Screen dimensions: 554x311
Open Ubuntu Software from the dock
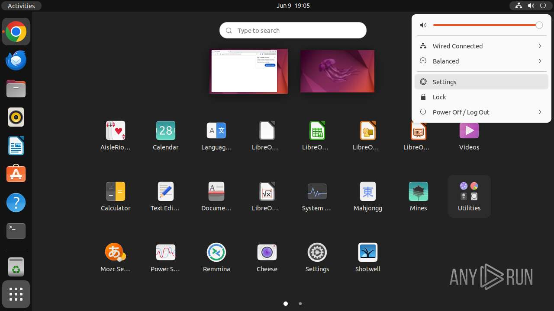tap(16, 174)
